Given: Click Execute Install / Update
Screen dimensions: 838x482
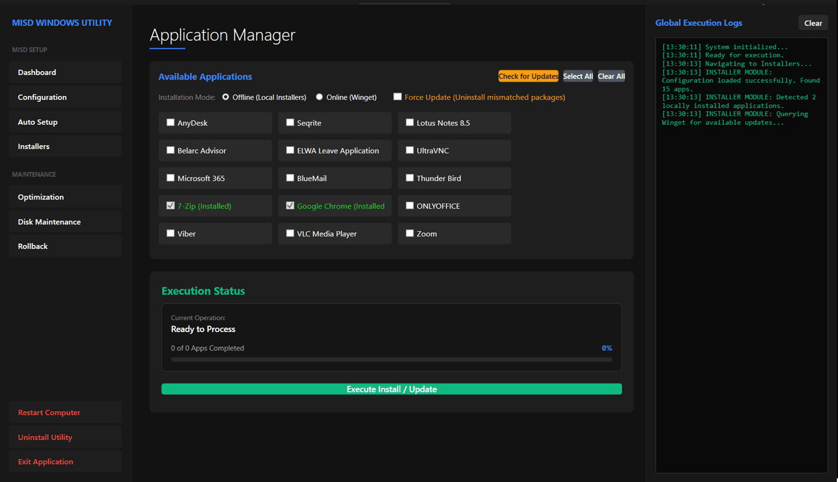Looking at the screenshot, I should point(392,389).
